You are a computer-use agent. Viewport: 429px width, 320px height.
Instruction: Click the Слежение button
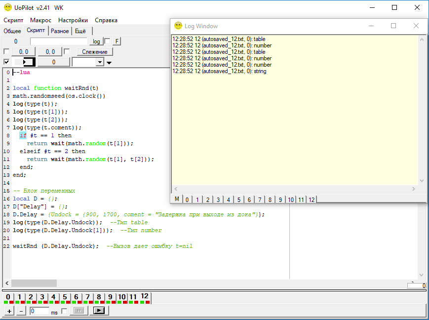[95, 52]
